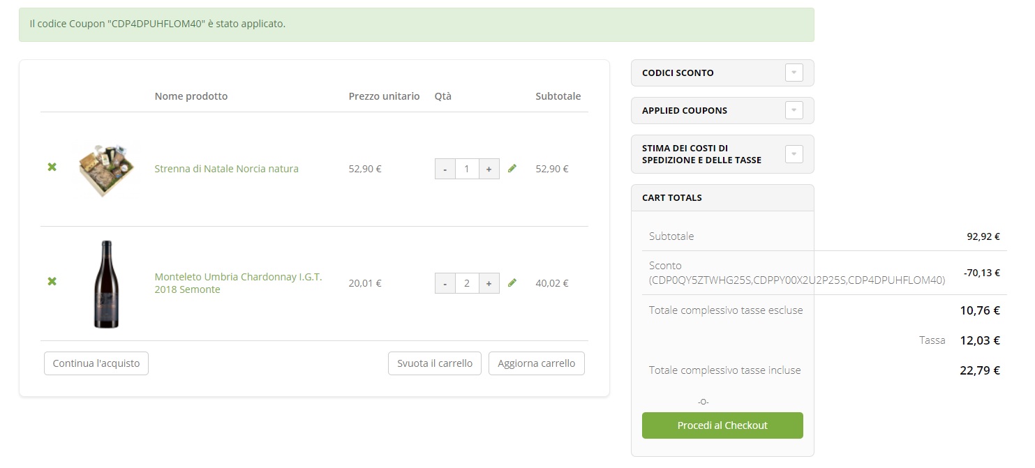The image size is (1035, 468).
Task: Open the shipping and tax estimate panel
Action: (794, 154)
